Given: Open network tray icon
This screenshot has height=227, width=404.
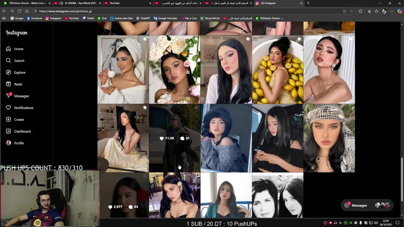Looking at the screenshot, I should click(x=371, y=223).
